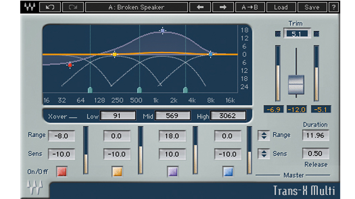The height and width of the screenshot is (199, 355).
Task: Click the high-mid band Range field 18.0
Action: pos(172,136)
